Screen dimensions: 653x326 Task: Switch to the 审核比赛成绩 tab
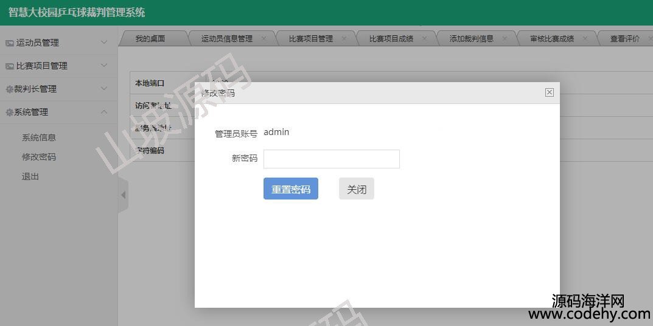(551, 39)
